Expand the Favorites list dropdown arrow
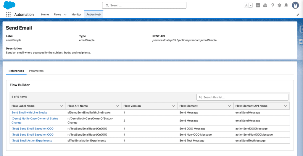This screenshot has height=156, width=303. coord(251,5)
